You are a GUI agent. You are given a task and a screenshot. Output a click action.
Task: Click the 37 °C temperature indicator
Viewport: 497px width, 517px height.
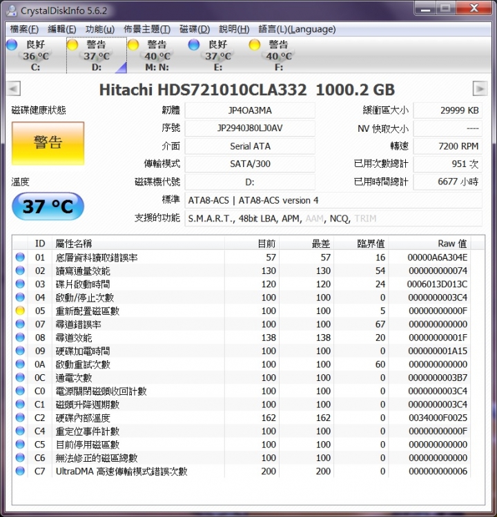(x=48, y=206)
